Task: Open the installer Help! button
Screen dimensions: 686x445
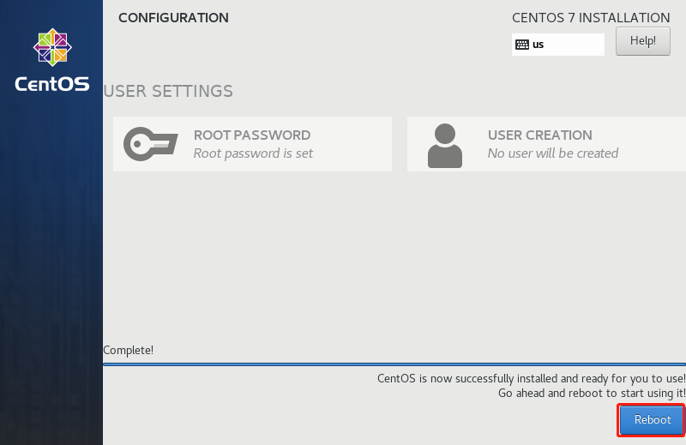Action: (642, 40)
